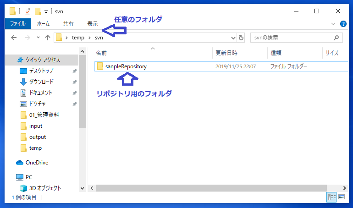The height and width of the screenshot is (208, 353).
Task: Expand the ribbon with the chevron
Action: pyautogui.click(x=333, y=24)
